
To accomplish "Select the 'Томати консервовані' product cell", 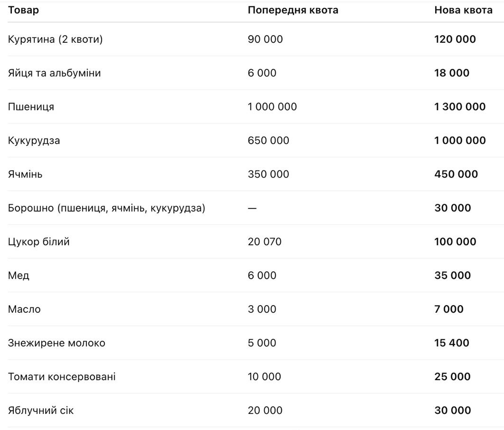I will coord(62,377).
